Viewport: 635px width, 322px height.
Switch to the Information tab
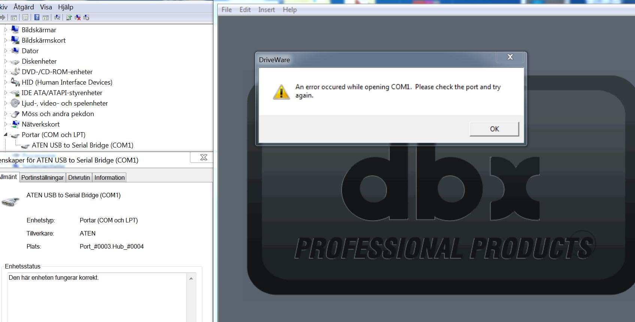109,177
